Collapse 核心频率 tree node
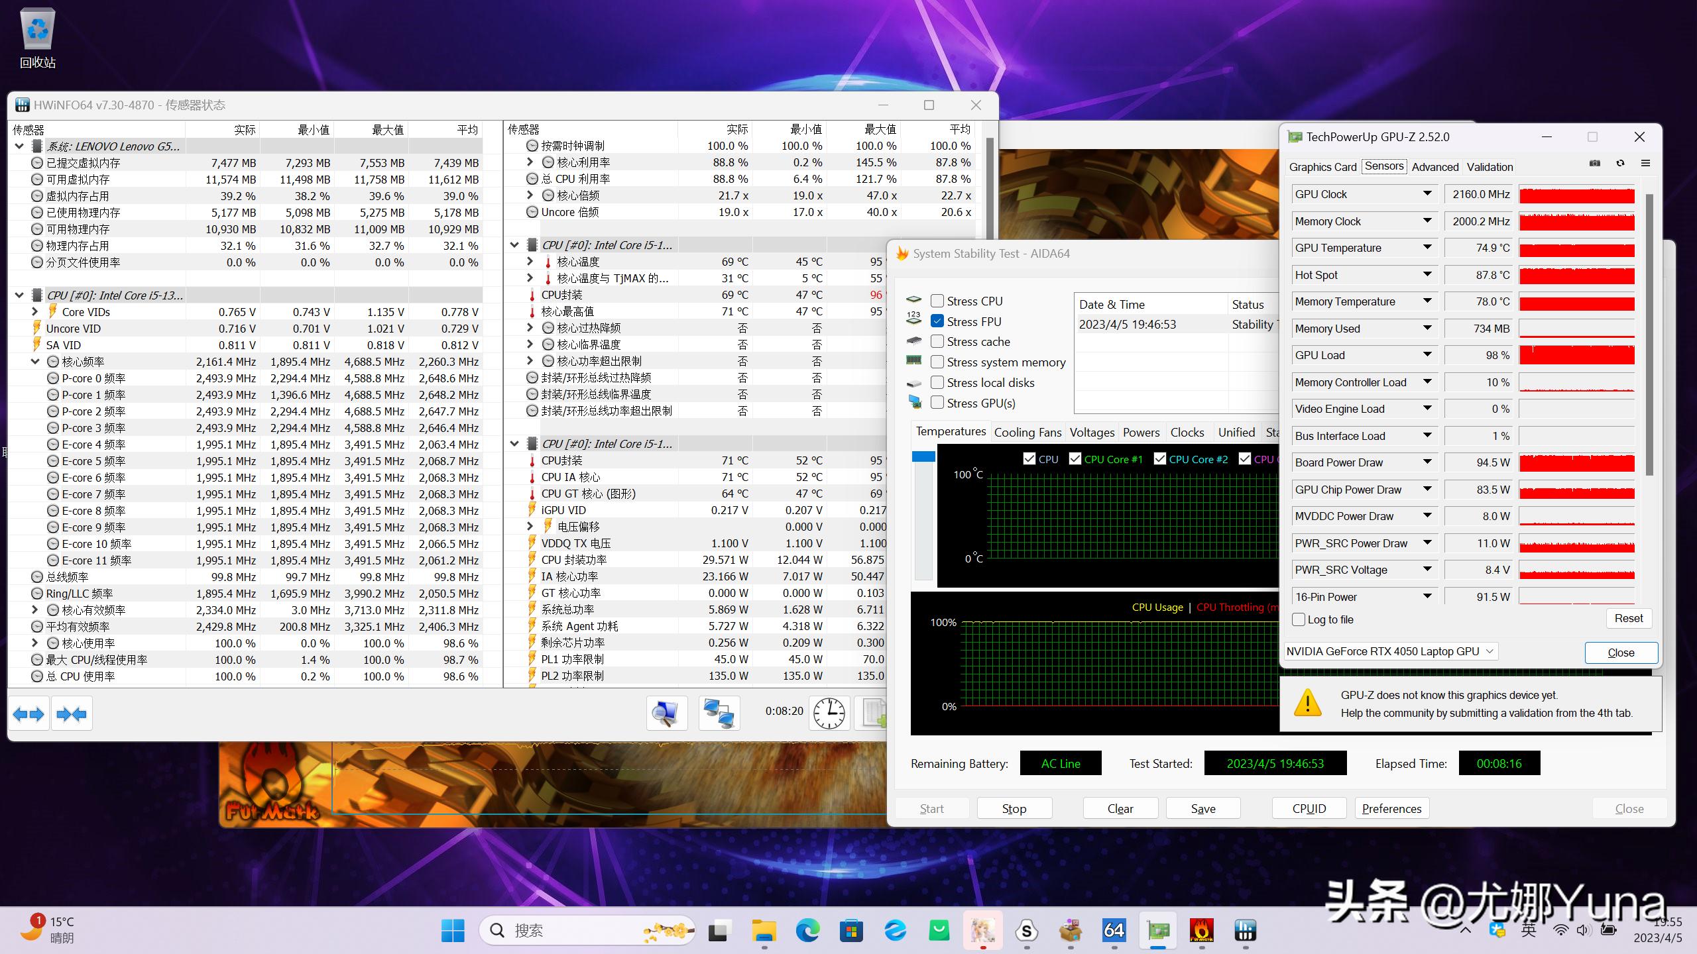The height and width of the screenshot is (954, 1697). tap(35, 362)
